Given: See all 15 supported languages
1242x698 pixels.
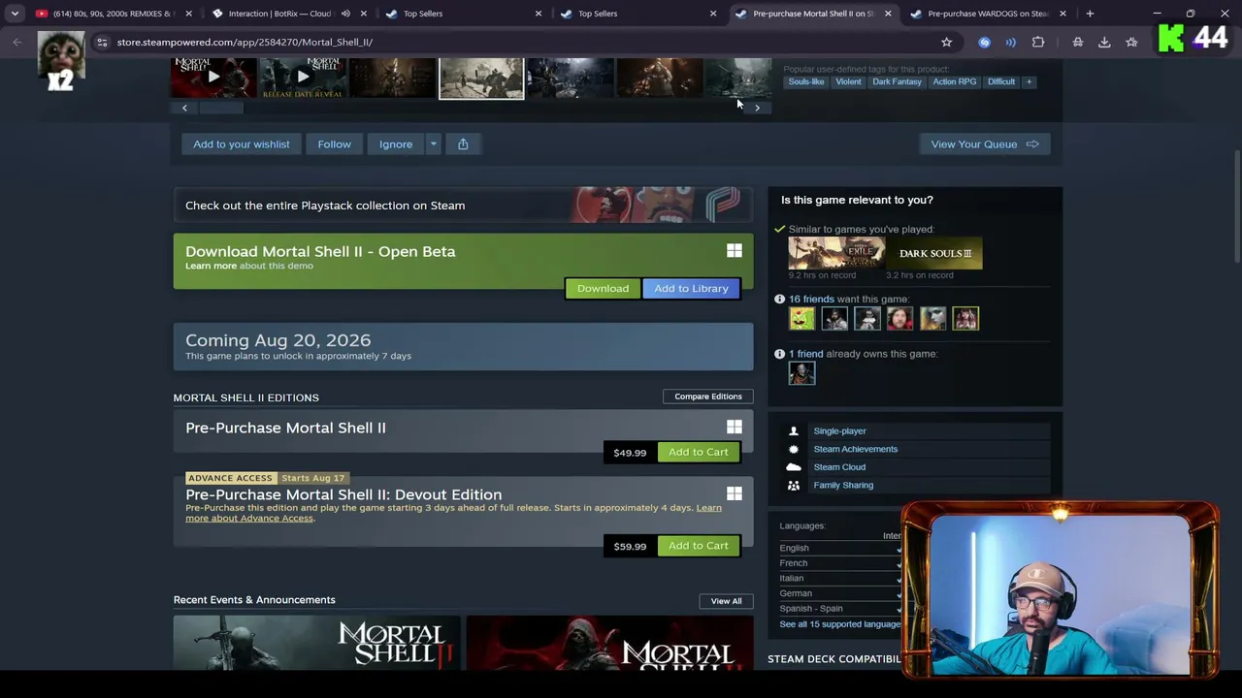Looking at the screenshot, I should (840, 624).
